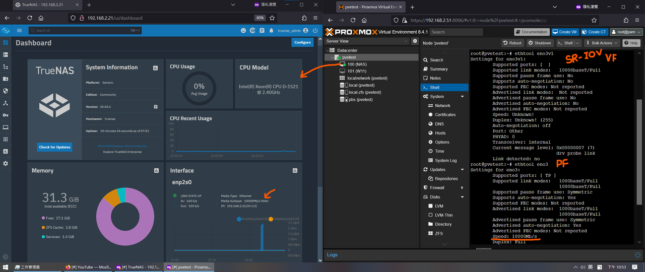Click Proxmox Server View gear settings icon
645x272 pixels.
(415, 41)
